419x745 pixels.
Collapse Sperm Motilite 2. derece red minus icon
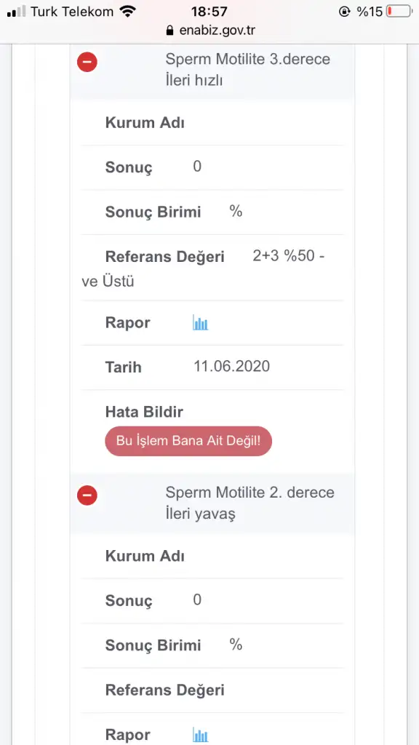tap(87, 495)
